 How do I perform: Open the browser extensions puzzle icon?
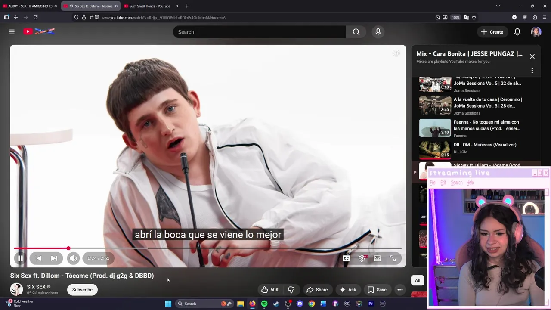(x=535, y=17)
